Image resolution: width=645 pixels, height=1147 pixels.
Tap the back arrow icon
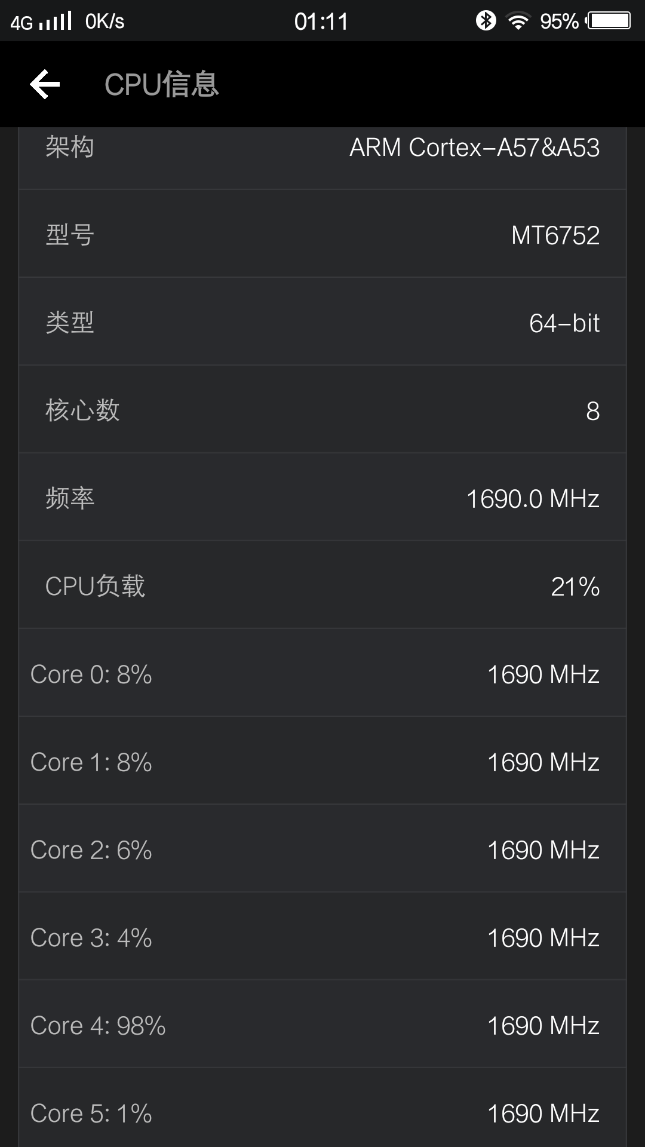tap(45, 84)
